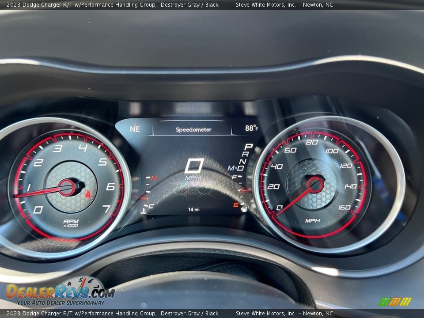Screen dimensions: 424x318
Task: Click the bottom caption Destroyer Gray / Black
Action: click(x=189, y=314)
